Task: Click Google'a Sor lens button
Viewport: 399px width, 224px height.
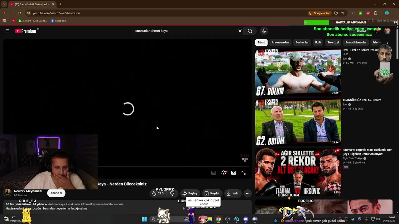Action: click(x=319, y=13)
